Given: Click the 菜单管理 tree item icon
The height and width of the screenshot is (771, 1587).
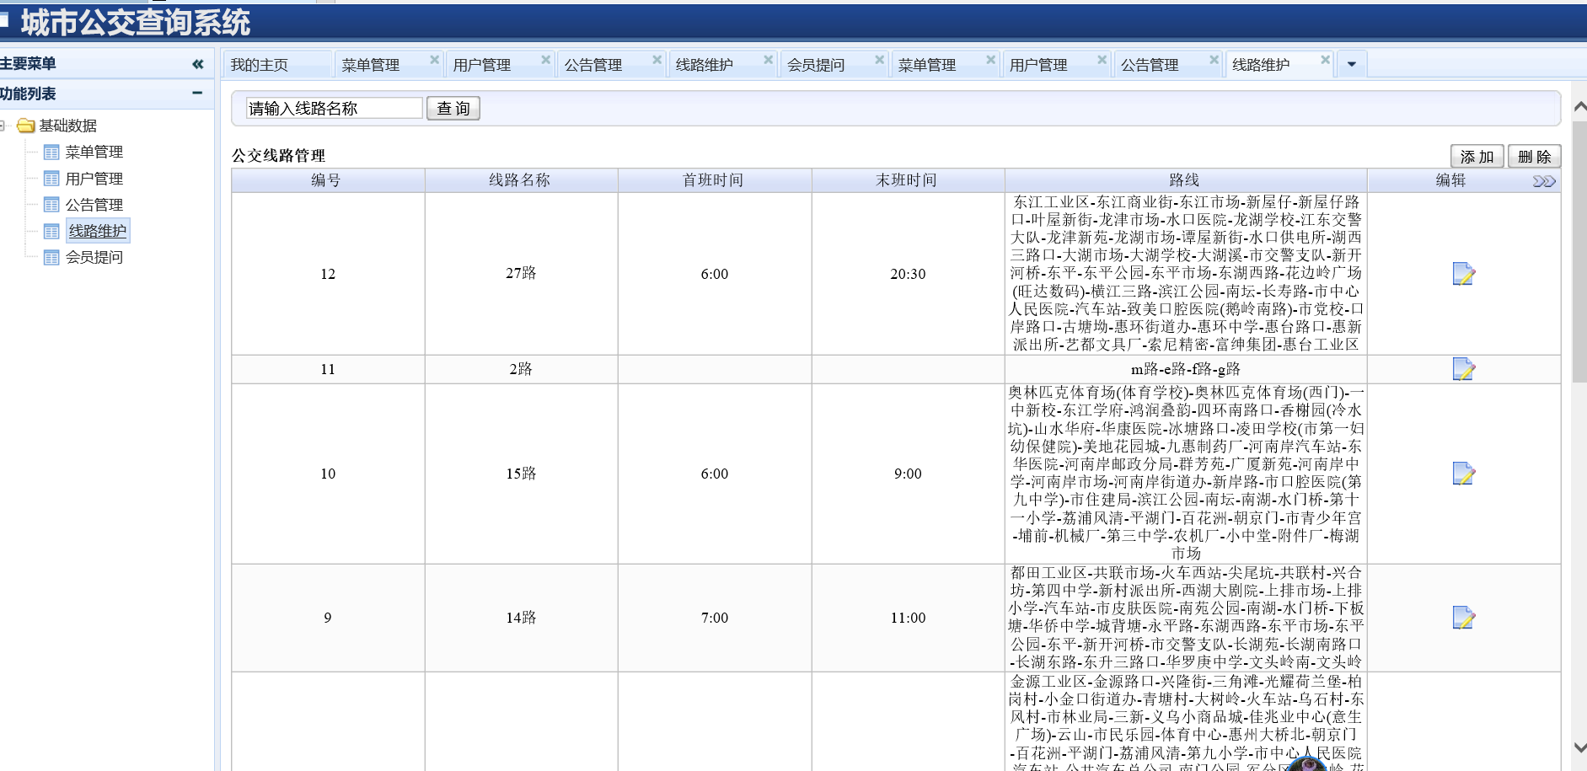Looking at the screenshot, I should pyautogui.click(x=51, y=153).
